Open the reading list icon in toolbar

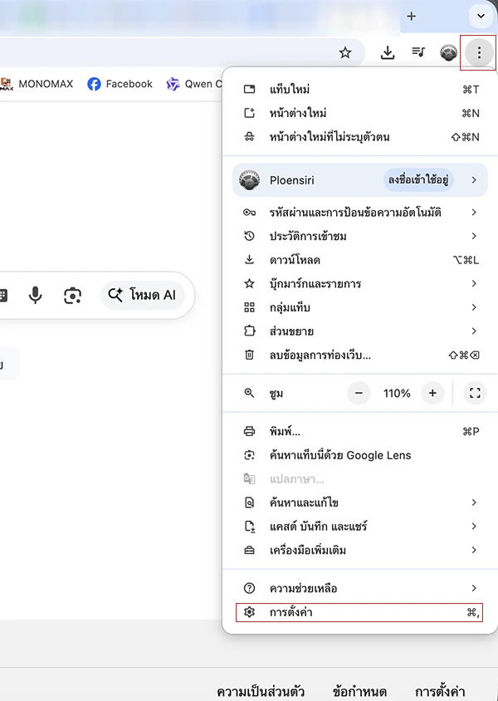click(x=417, y=51)
